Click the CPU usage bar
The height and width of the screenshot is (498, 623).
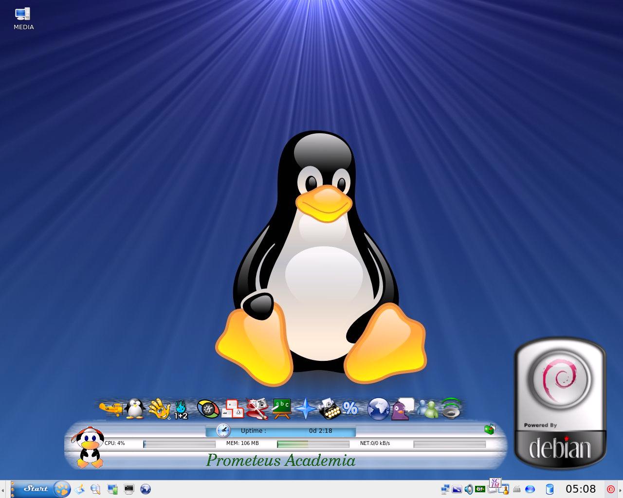pos(179,444)
